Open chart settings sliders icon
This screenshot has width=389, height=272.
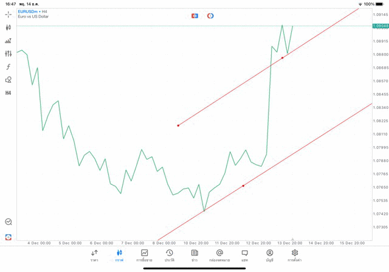(x=9, y=54)
